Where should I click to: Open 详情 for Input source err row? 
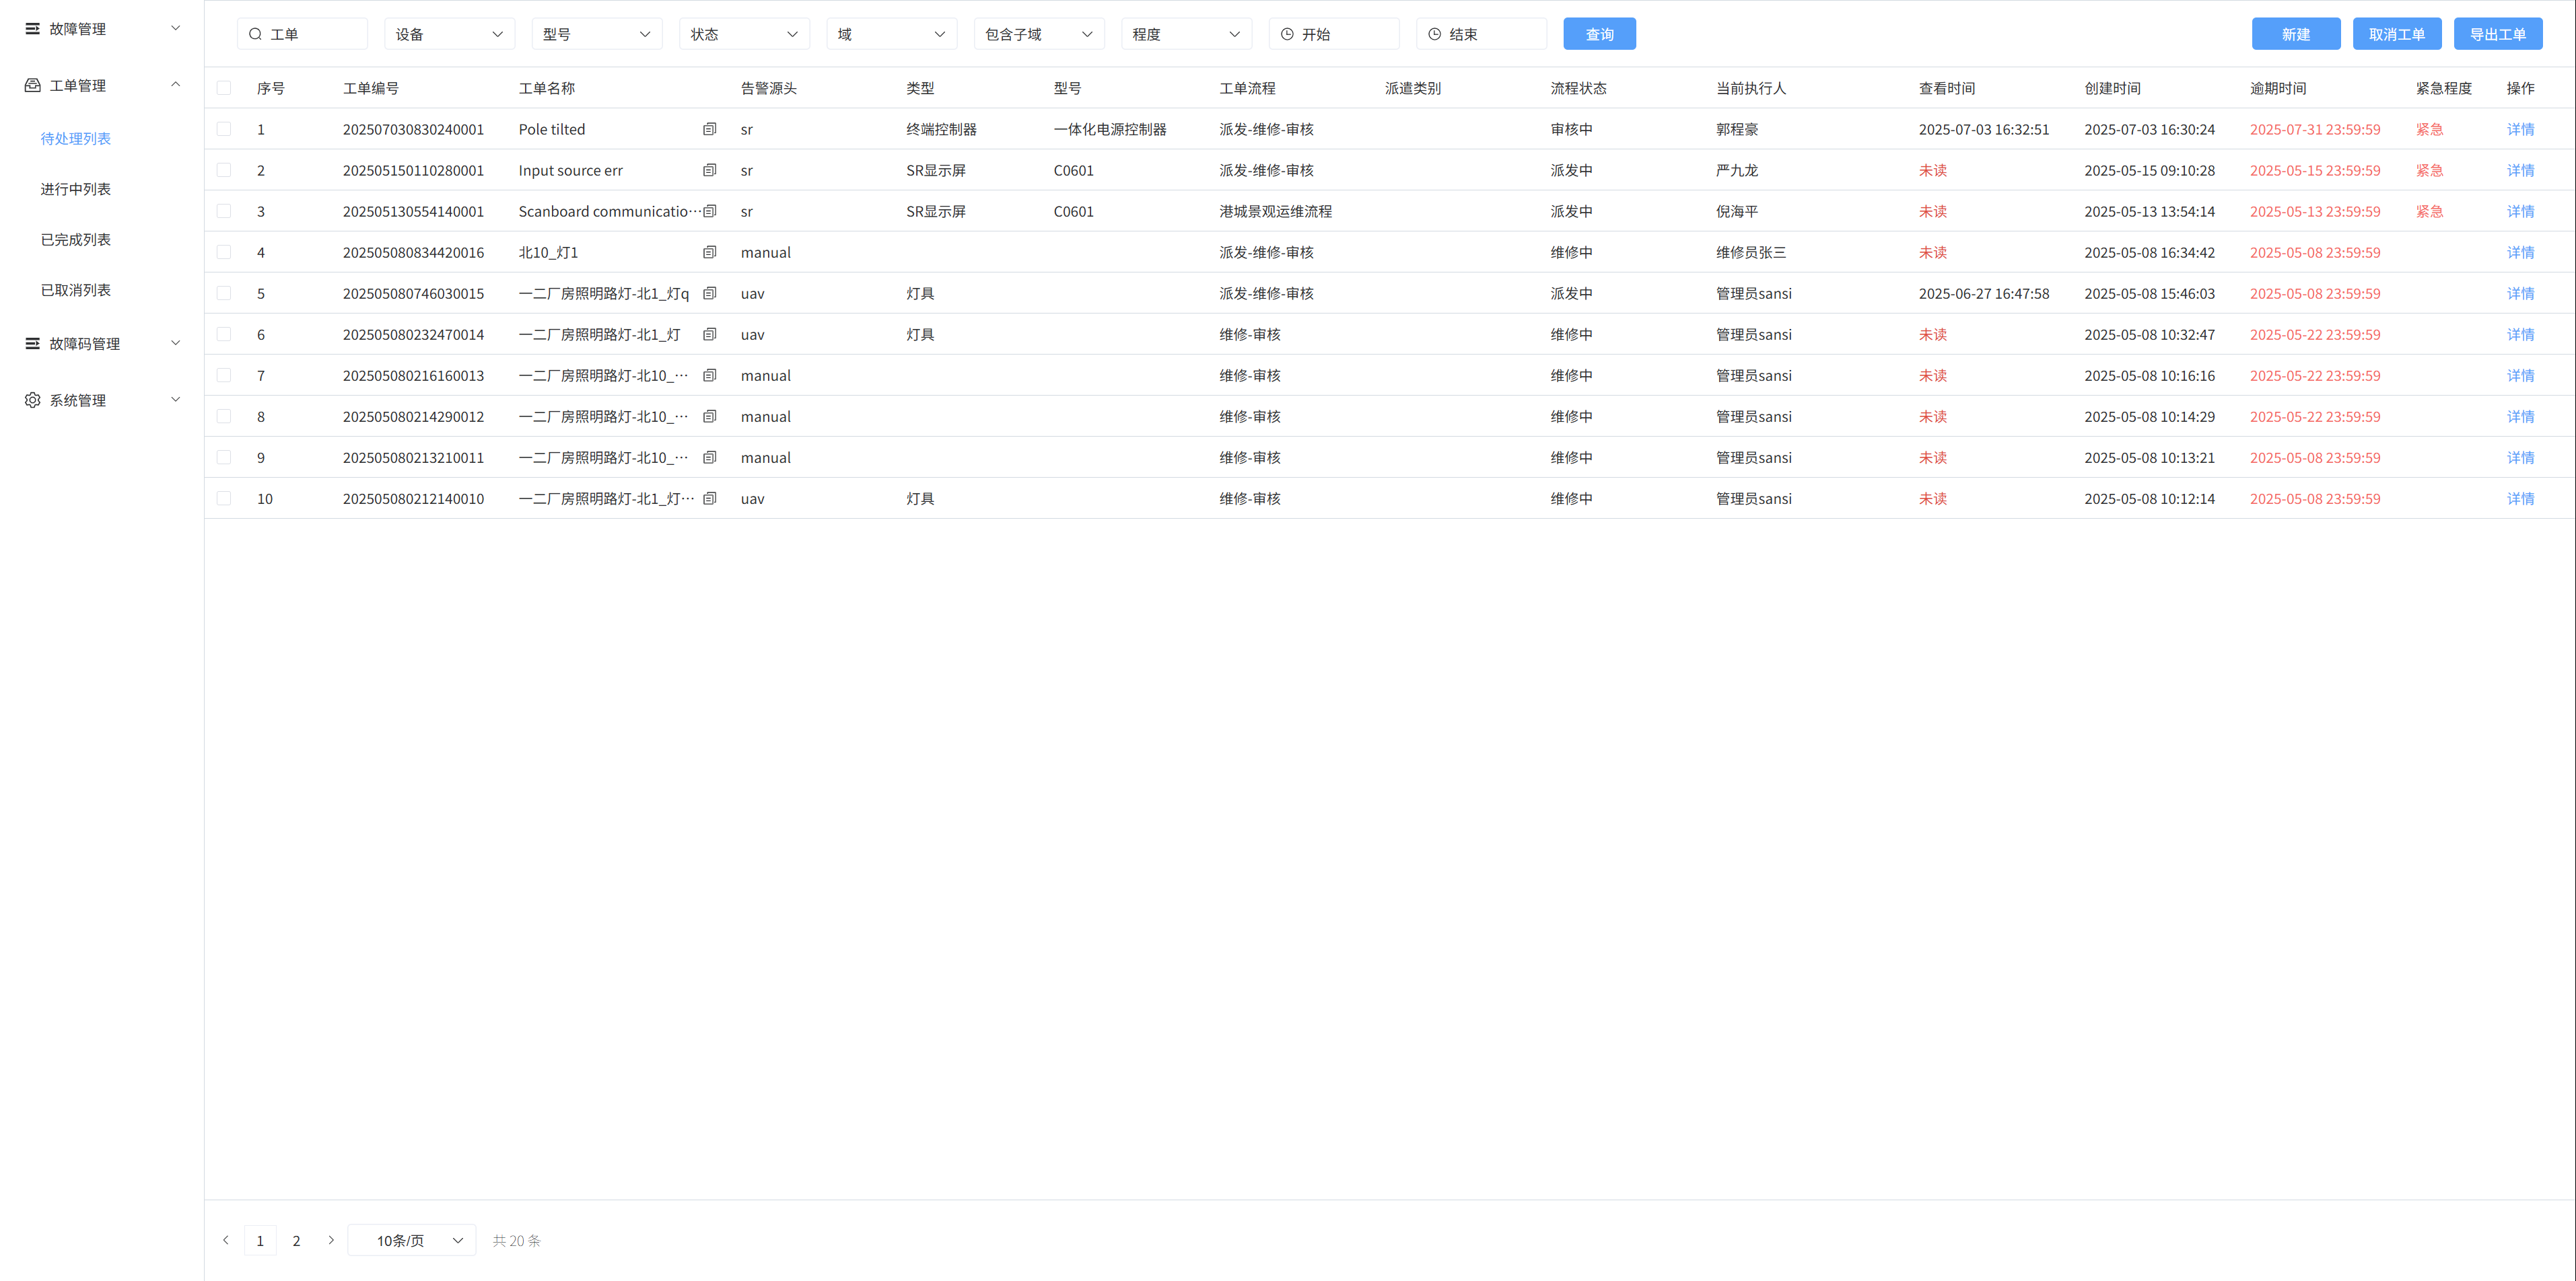(2520, 170)
